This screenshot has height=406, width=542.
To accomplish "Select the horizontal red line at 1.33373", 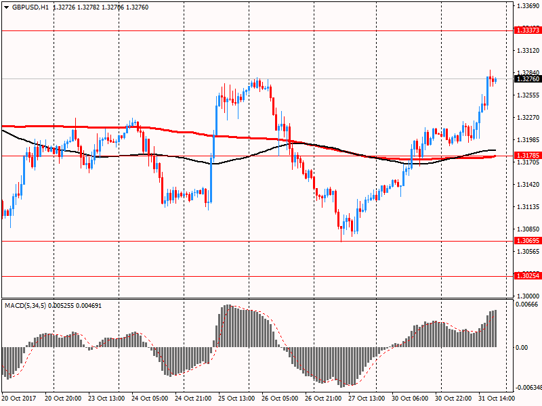I will coord(257,30).
